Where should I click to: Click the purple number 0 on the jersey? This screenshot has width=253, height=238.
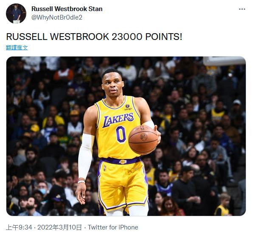pos(121,134)
